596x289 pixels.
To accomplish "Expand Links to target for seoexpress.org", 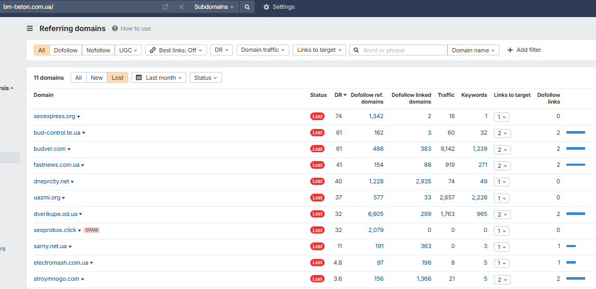I will pos(502,117).
